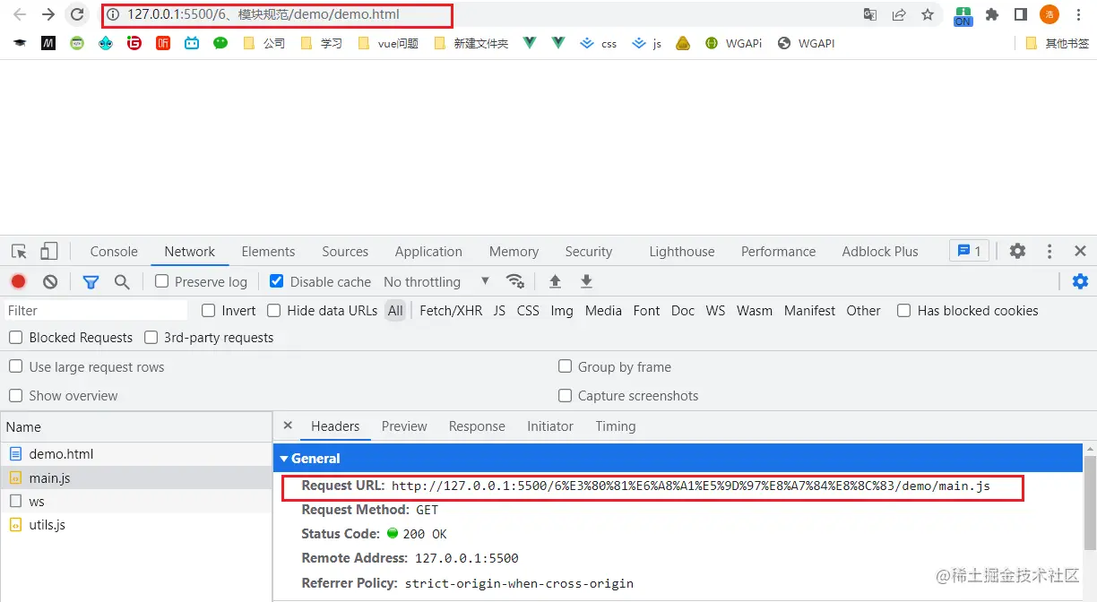This screenshot has height=602, width=1097.
Task: Select the ws request row
Action: click(x=136, y=502)
